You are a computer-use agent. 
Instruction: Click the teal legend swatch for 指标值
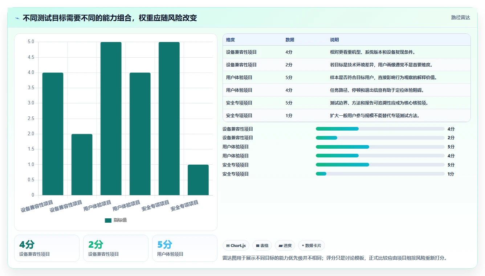pyautogui.click(x=108, y=220)
